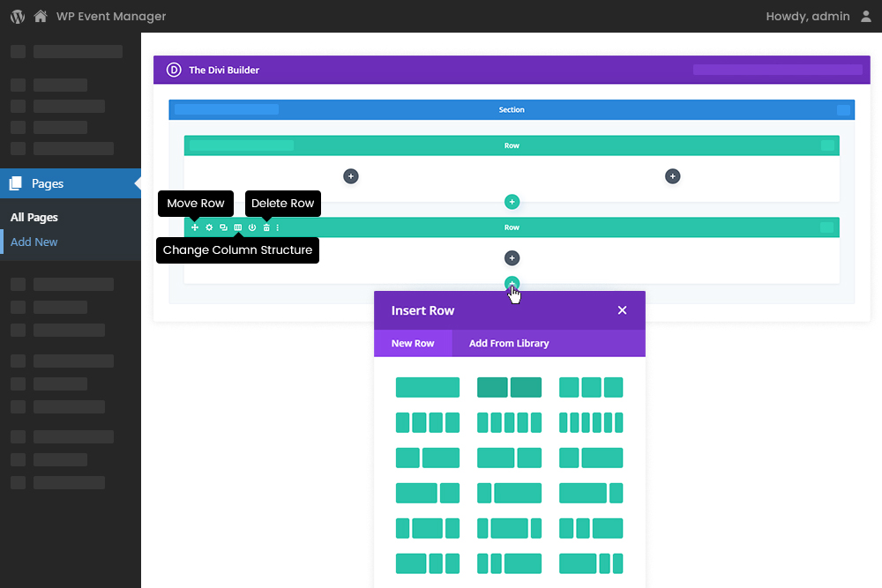882x588 pixels.
Task: Open the All Pages menu item
Action: click(34, 217)
